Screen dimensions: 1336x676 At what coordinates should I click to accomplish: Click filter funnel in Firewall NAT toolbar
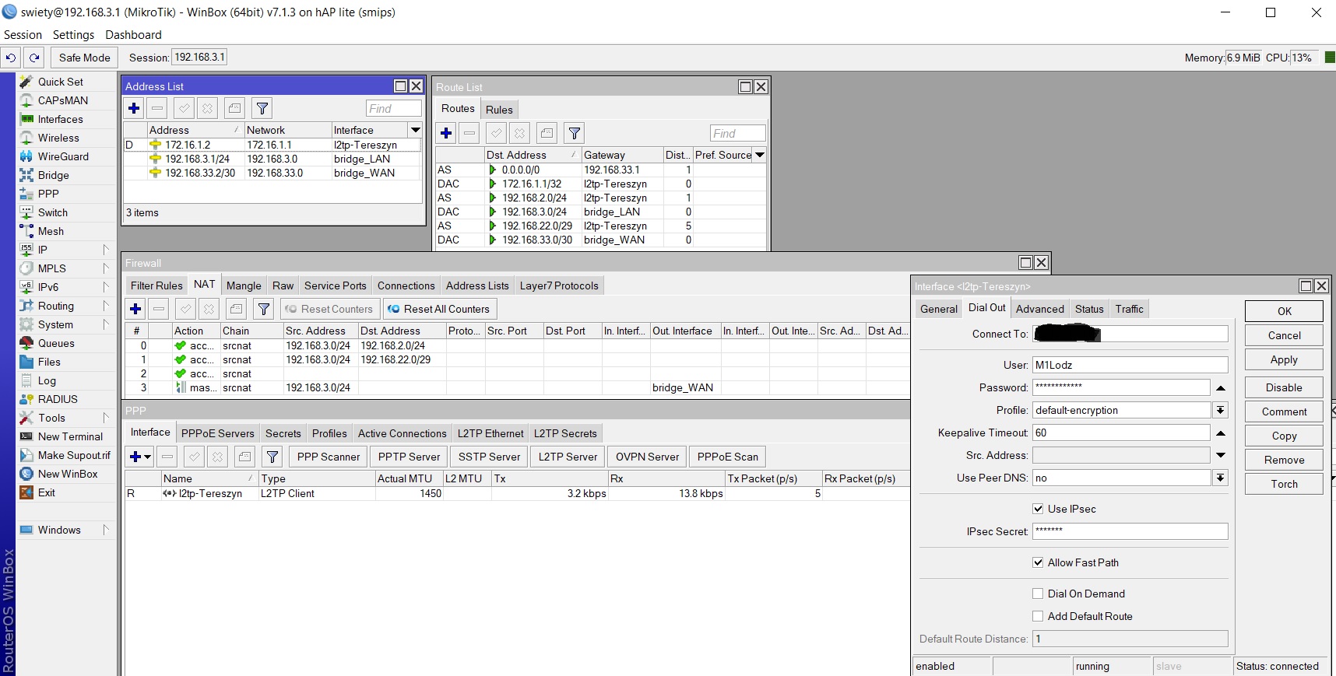[264, 309]
